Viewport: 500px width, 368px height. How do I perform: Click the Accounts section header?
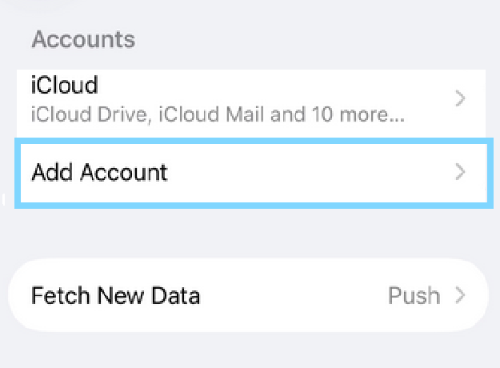tap(83, 38)
